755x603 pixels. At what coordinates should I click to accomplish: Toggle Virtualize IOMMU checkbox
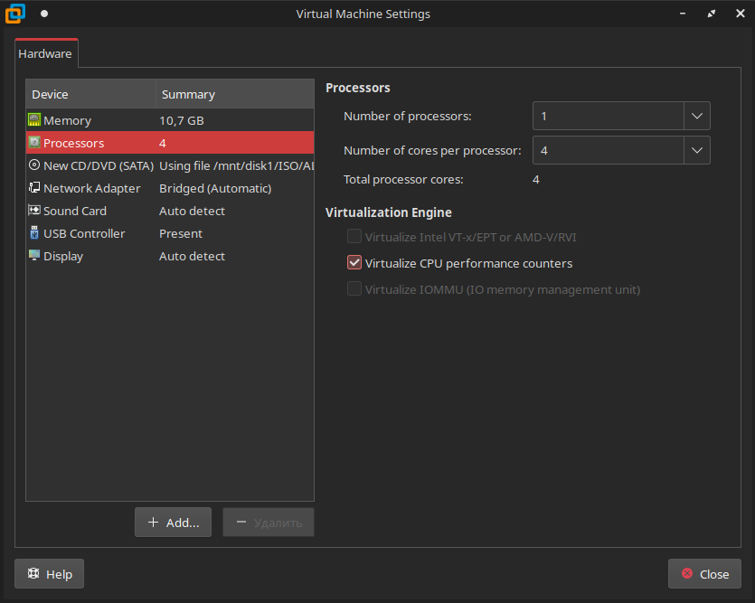[354, 289]
